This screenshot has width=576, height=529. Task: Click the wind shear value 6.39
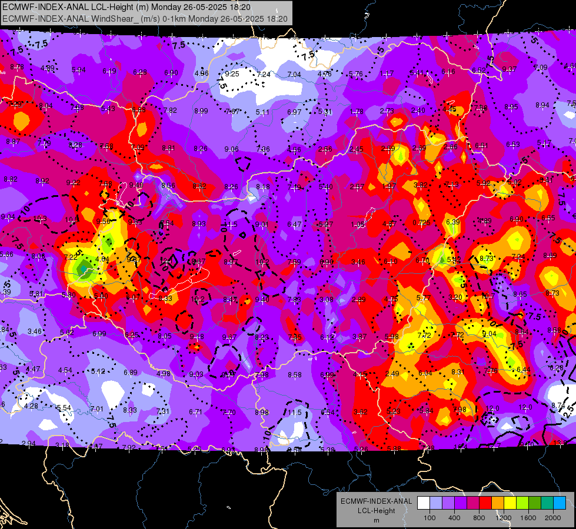click(452, 222)
